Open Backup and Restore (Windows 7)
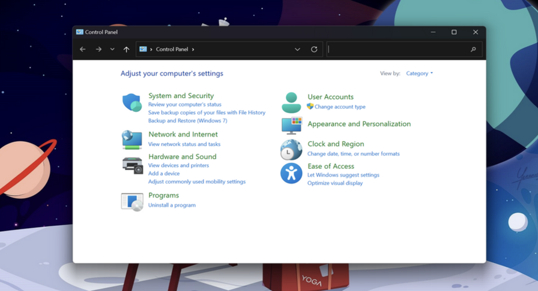This screenshot has height=291, width=538. click(x=187, y=120)
